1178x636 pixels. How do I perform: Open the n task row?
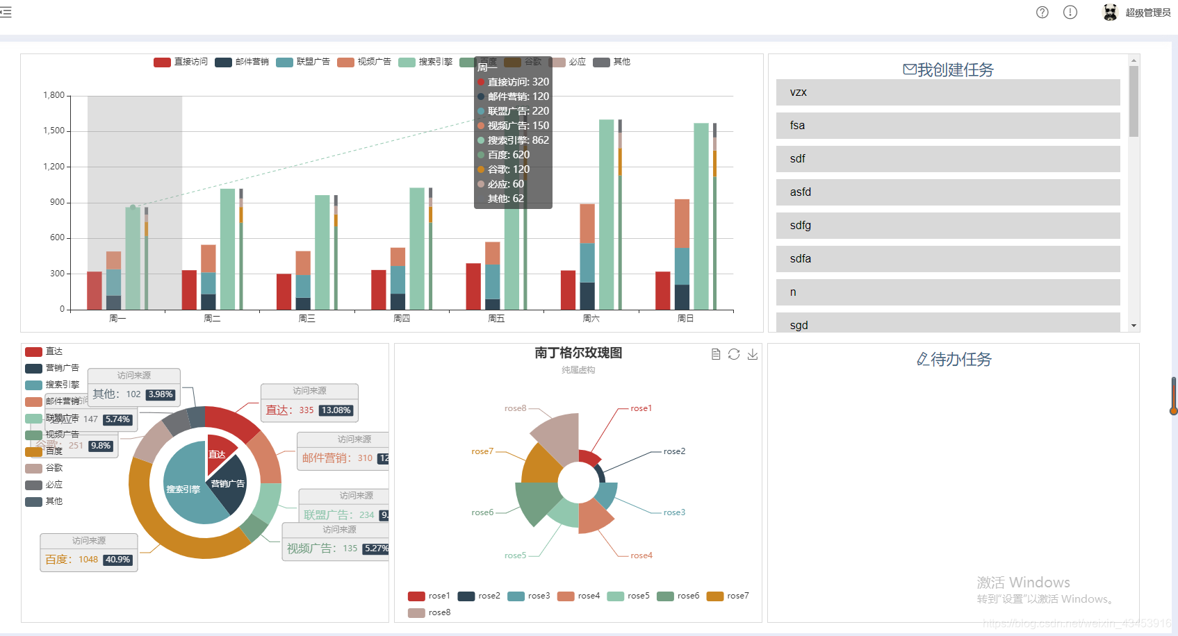(x=948, y=292)
